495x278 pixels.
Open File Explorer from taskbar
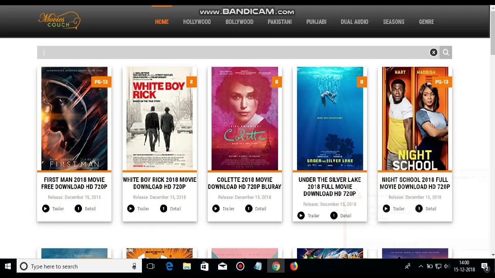pyautogui.click(x=187, y=266)
